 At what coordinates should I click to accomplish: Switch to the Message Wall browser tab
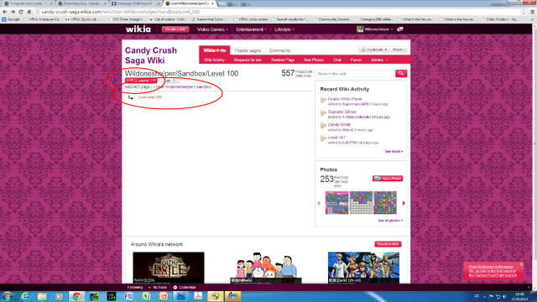(135, 3)
